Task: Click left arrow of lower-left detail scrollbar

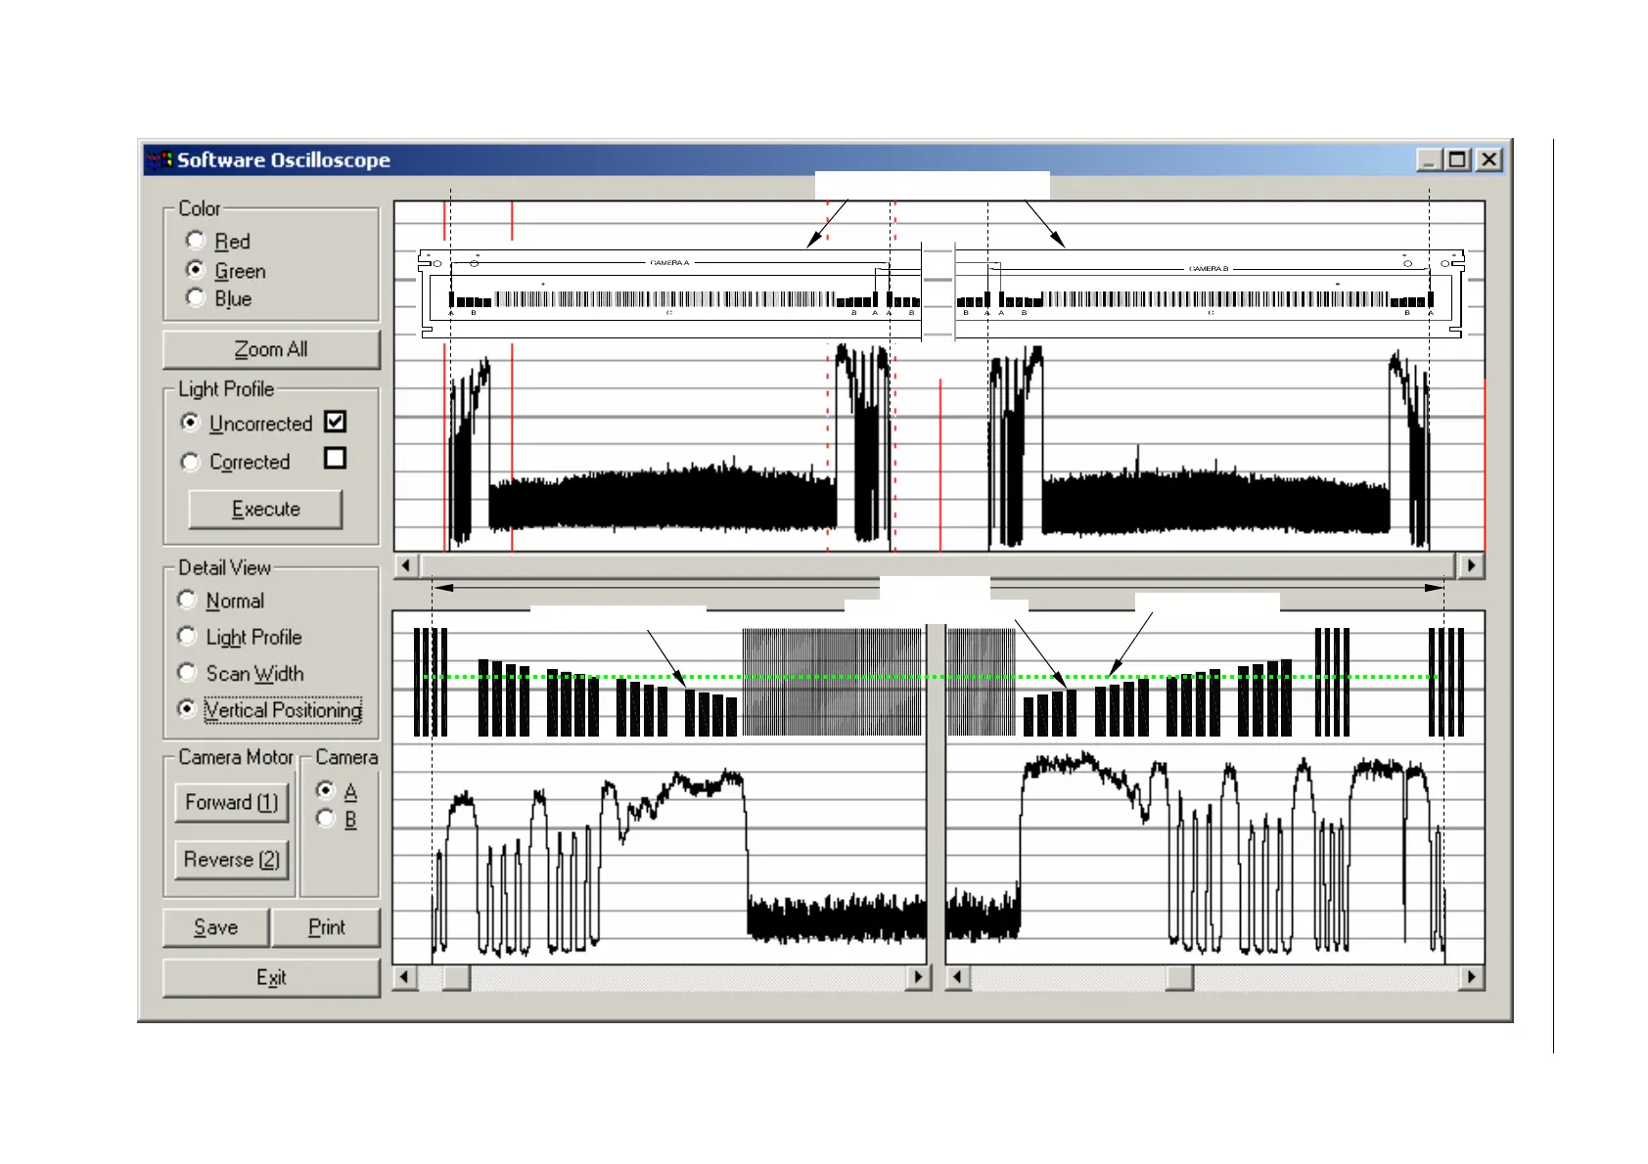Action: pos(405,977)
